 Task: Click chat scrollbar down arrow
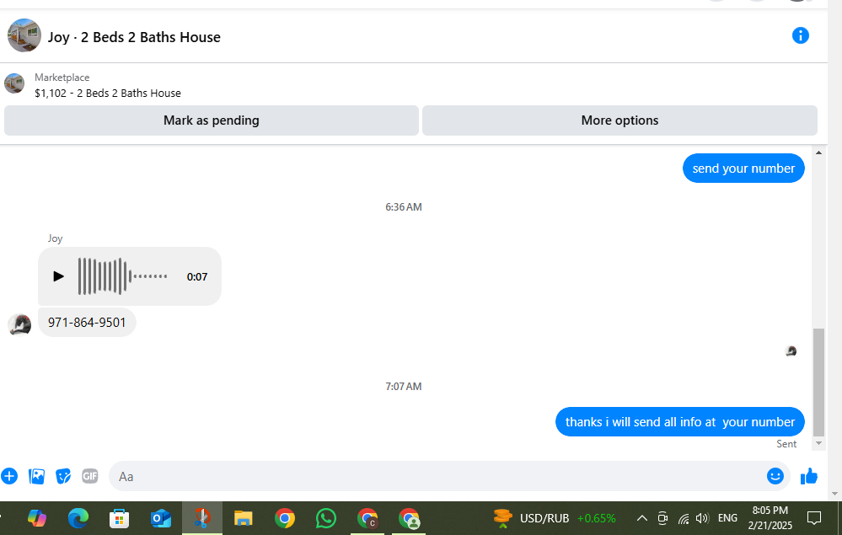818,443
